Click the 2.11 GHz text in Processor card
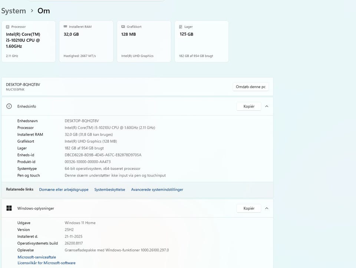 pyautogui.click(x=12, y=56)
